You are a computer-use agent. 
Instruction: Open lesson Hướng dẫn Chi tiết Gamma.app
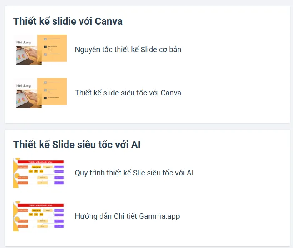point(127,216)
